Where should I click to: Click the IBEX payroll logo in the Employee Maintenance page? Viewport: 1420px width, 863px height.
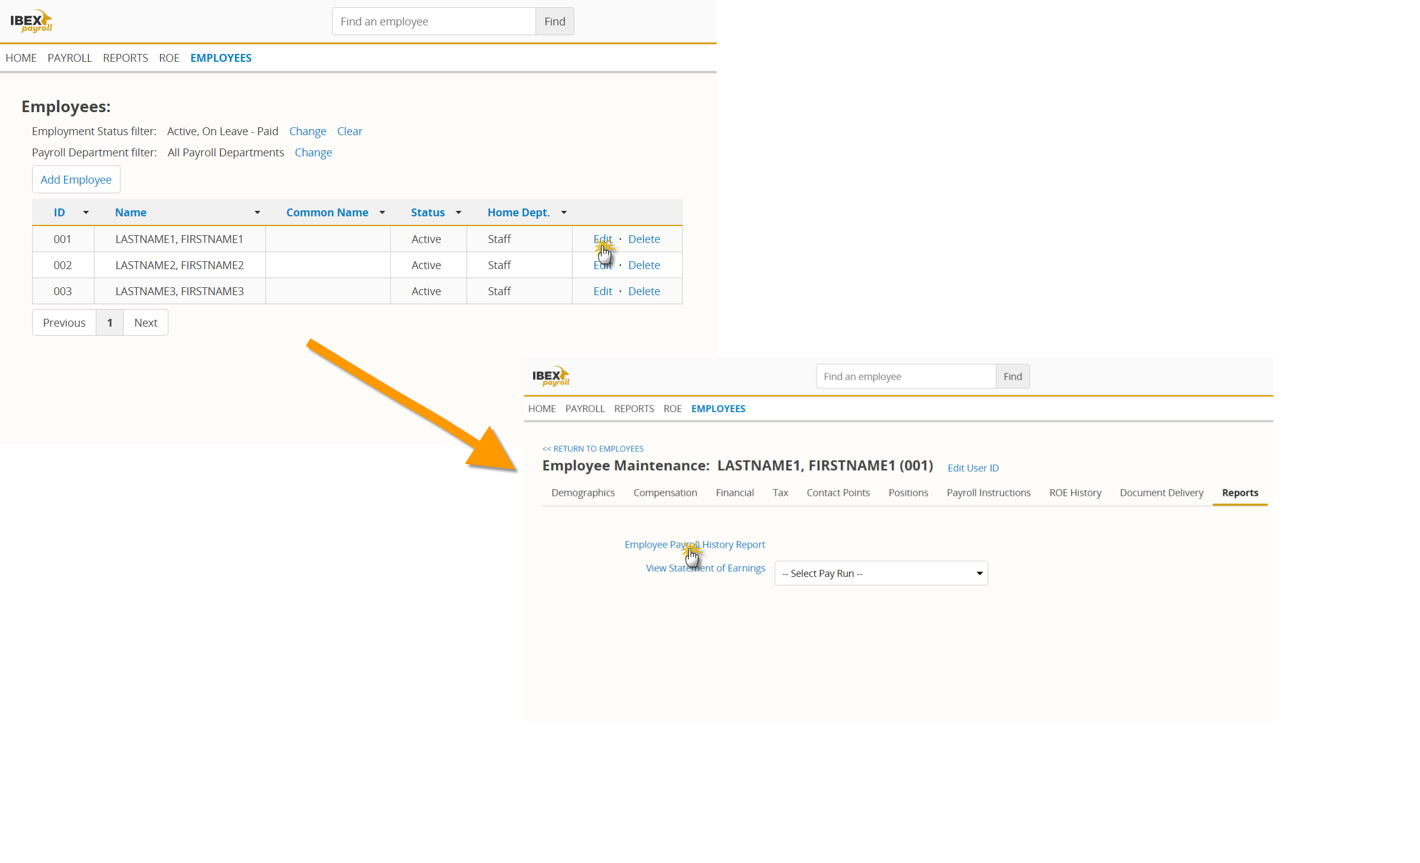click(x=551, y=376)
